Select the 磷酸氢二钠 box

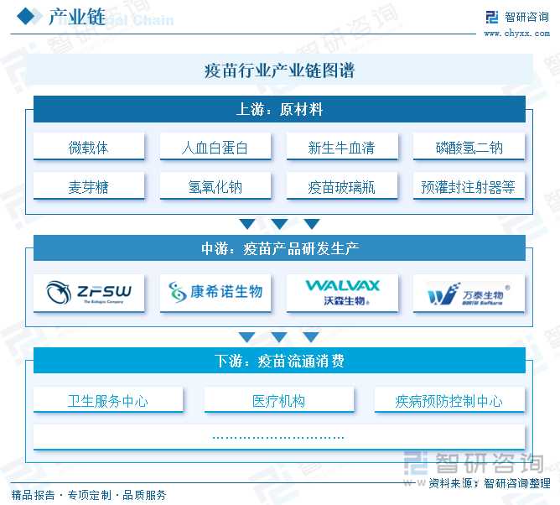click(x=469, y=148)
